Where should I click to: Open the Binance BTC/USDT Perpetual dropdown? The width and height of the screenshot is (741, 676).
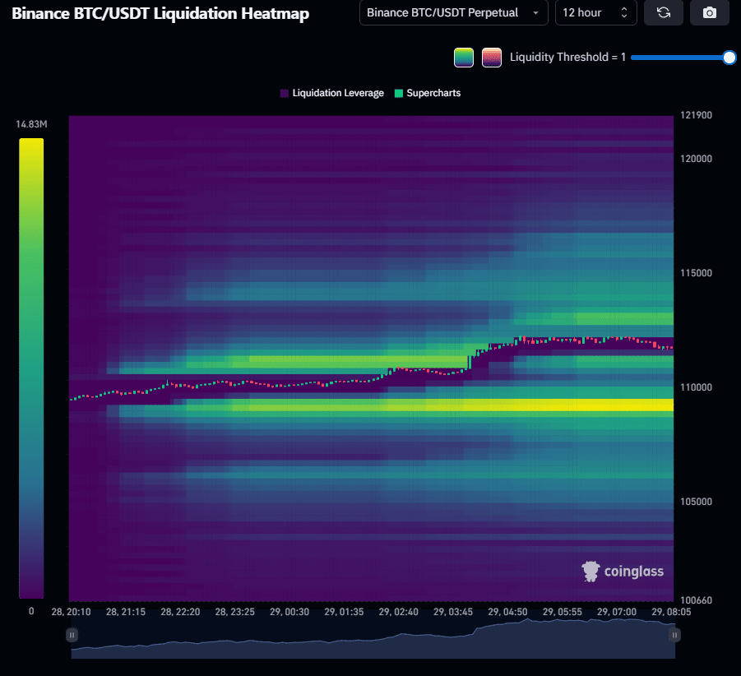click(x=454, y=13)
